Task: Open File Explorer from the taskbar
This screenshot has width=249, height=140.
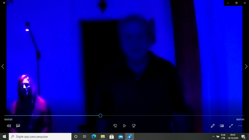Action: tap(103, 137)
